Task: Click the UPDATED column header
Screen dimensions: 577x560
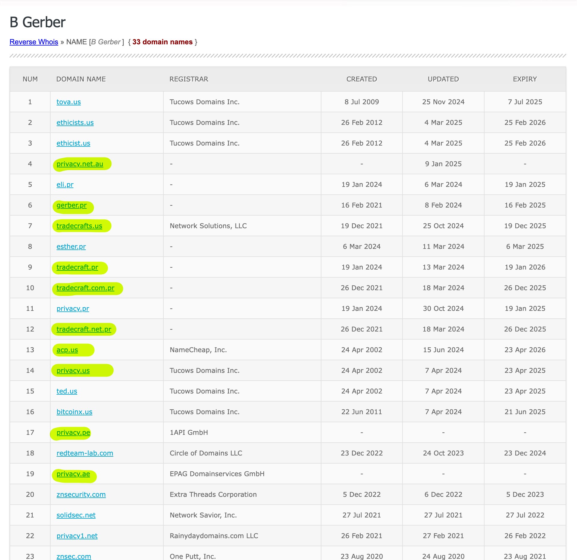Action: click(x=443, y=79)
